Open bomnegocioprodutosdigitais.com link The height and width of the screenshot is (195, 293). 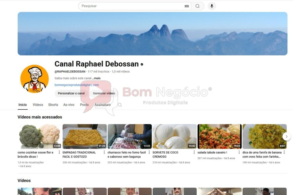tap(76, 85)
